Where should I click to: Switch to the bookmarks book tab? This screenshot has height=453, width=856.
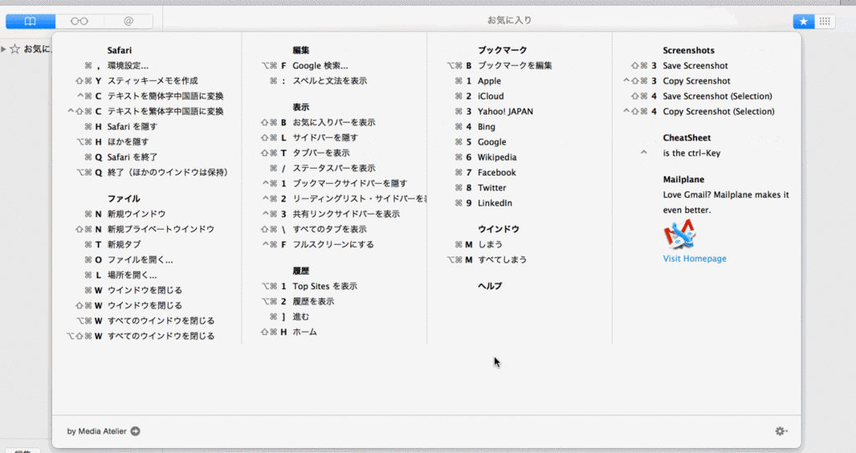[x=31, y=21]
